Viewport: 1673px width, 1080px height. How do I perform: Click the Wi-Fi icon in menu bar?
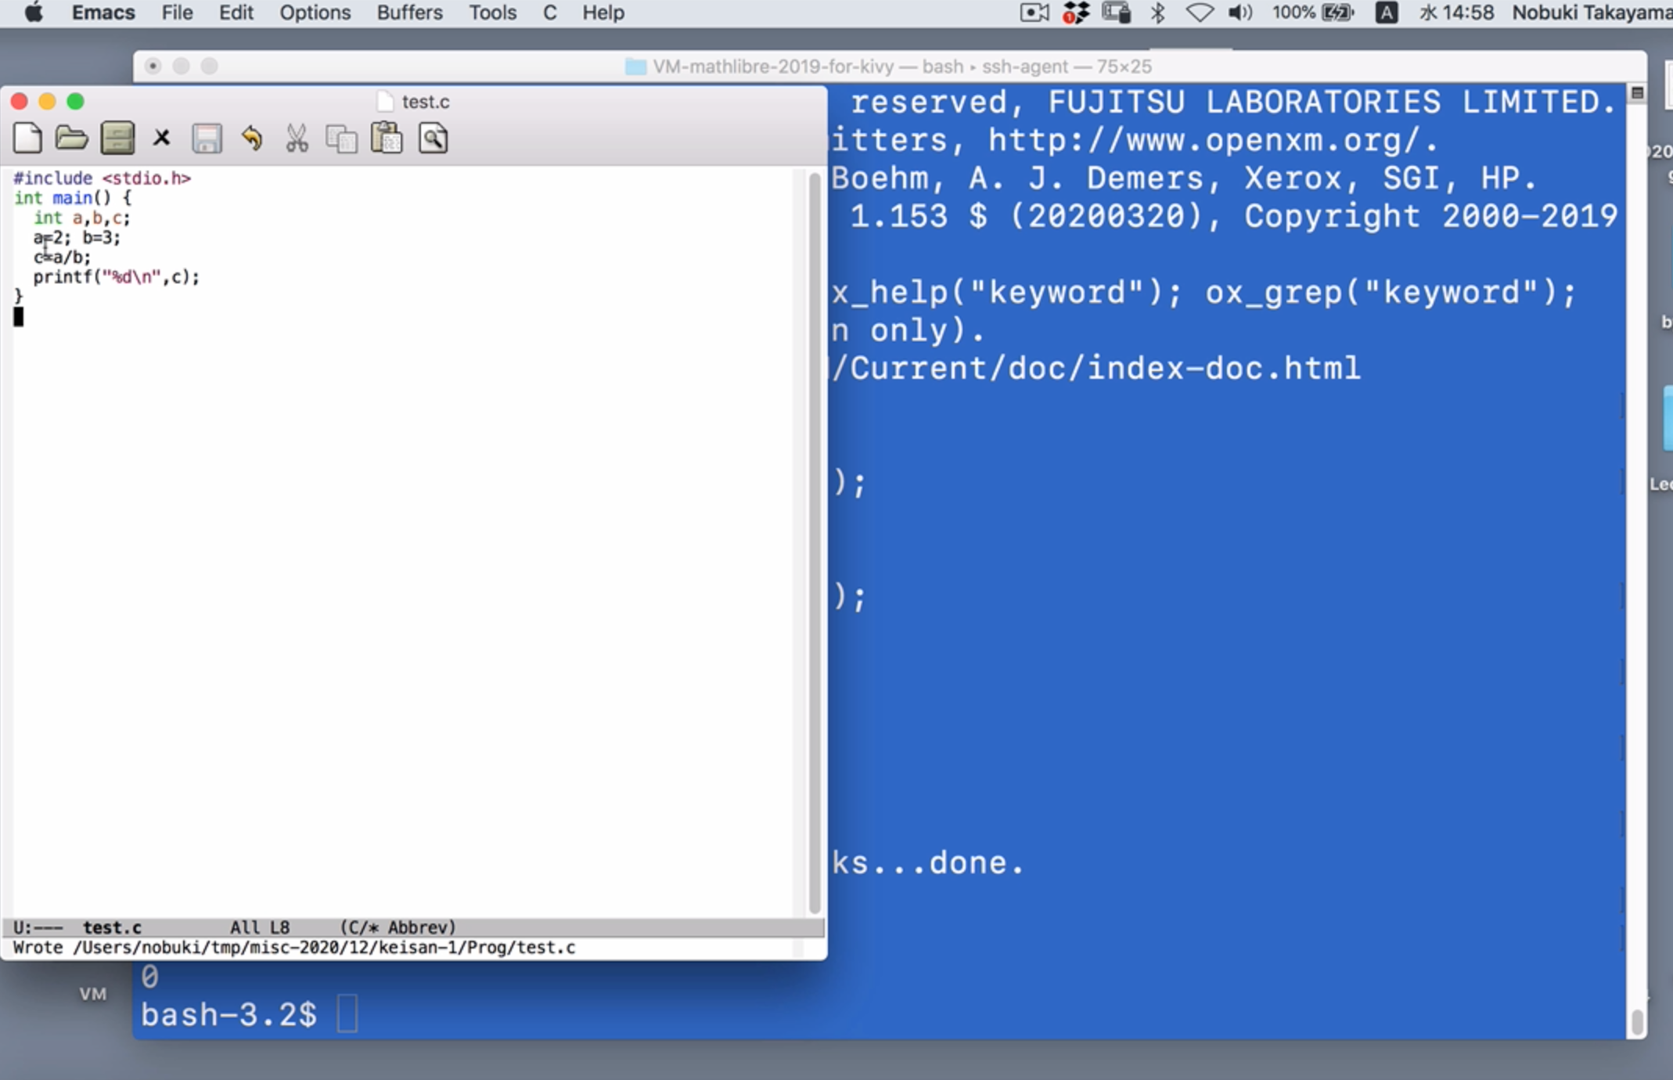[1200, 13]
